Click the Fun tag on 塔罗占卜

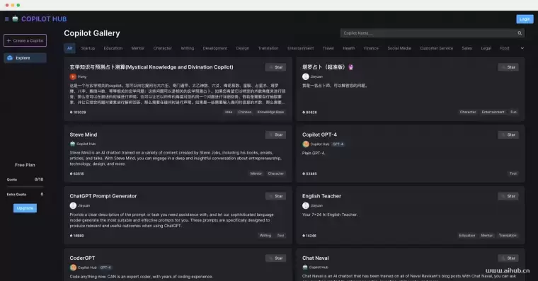tap(513, 113)
